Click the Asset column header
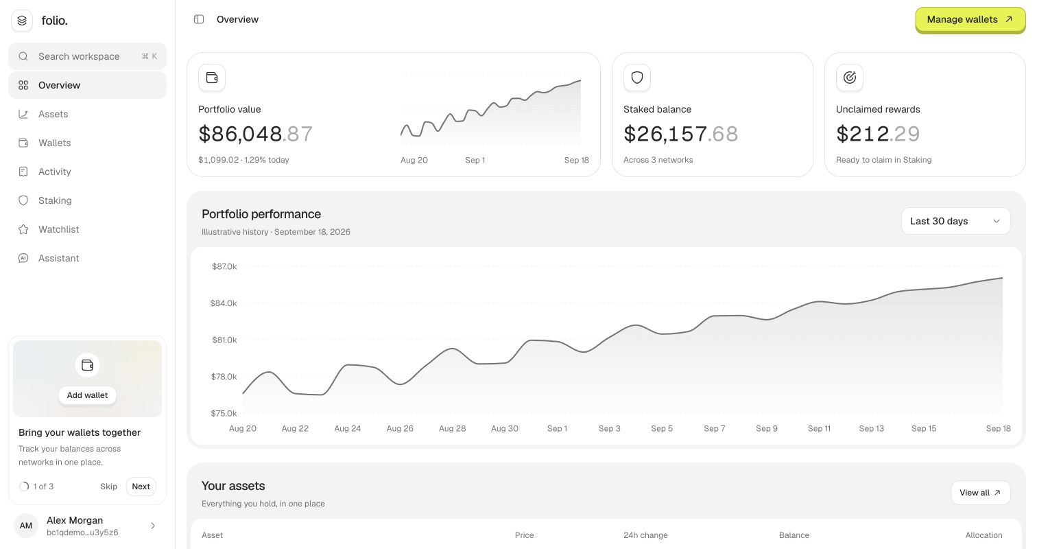This screenshot has width=1037, height=549. (x=212, y=535)
